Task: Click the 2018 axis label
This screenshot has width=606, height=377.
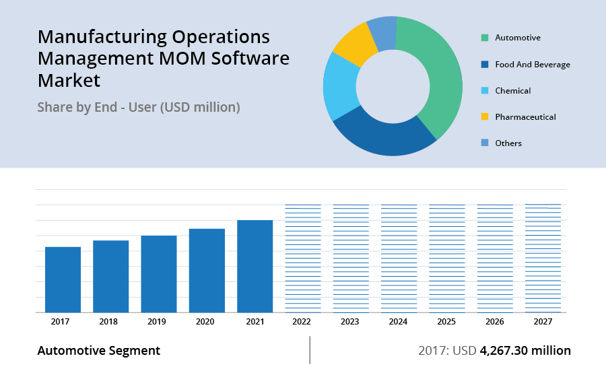Action: pyautogui.click(x=108, y=321)
